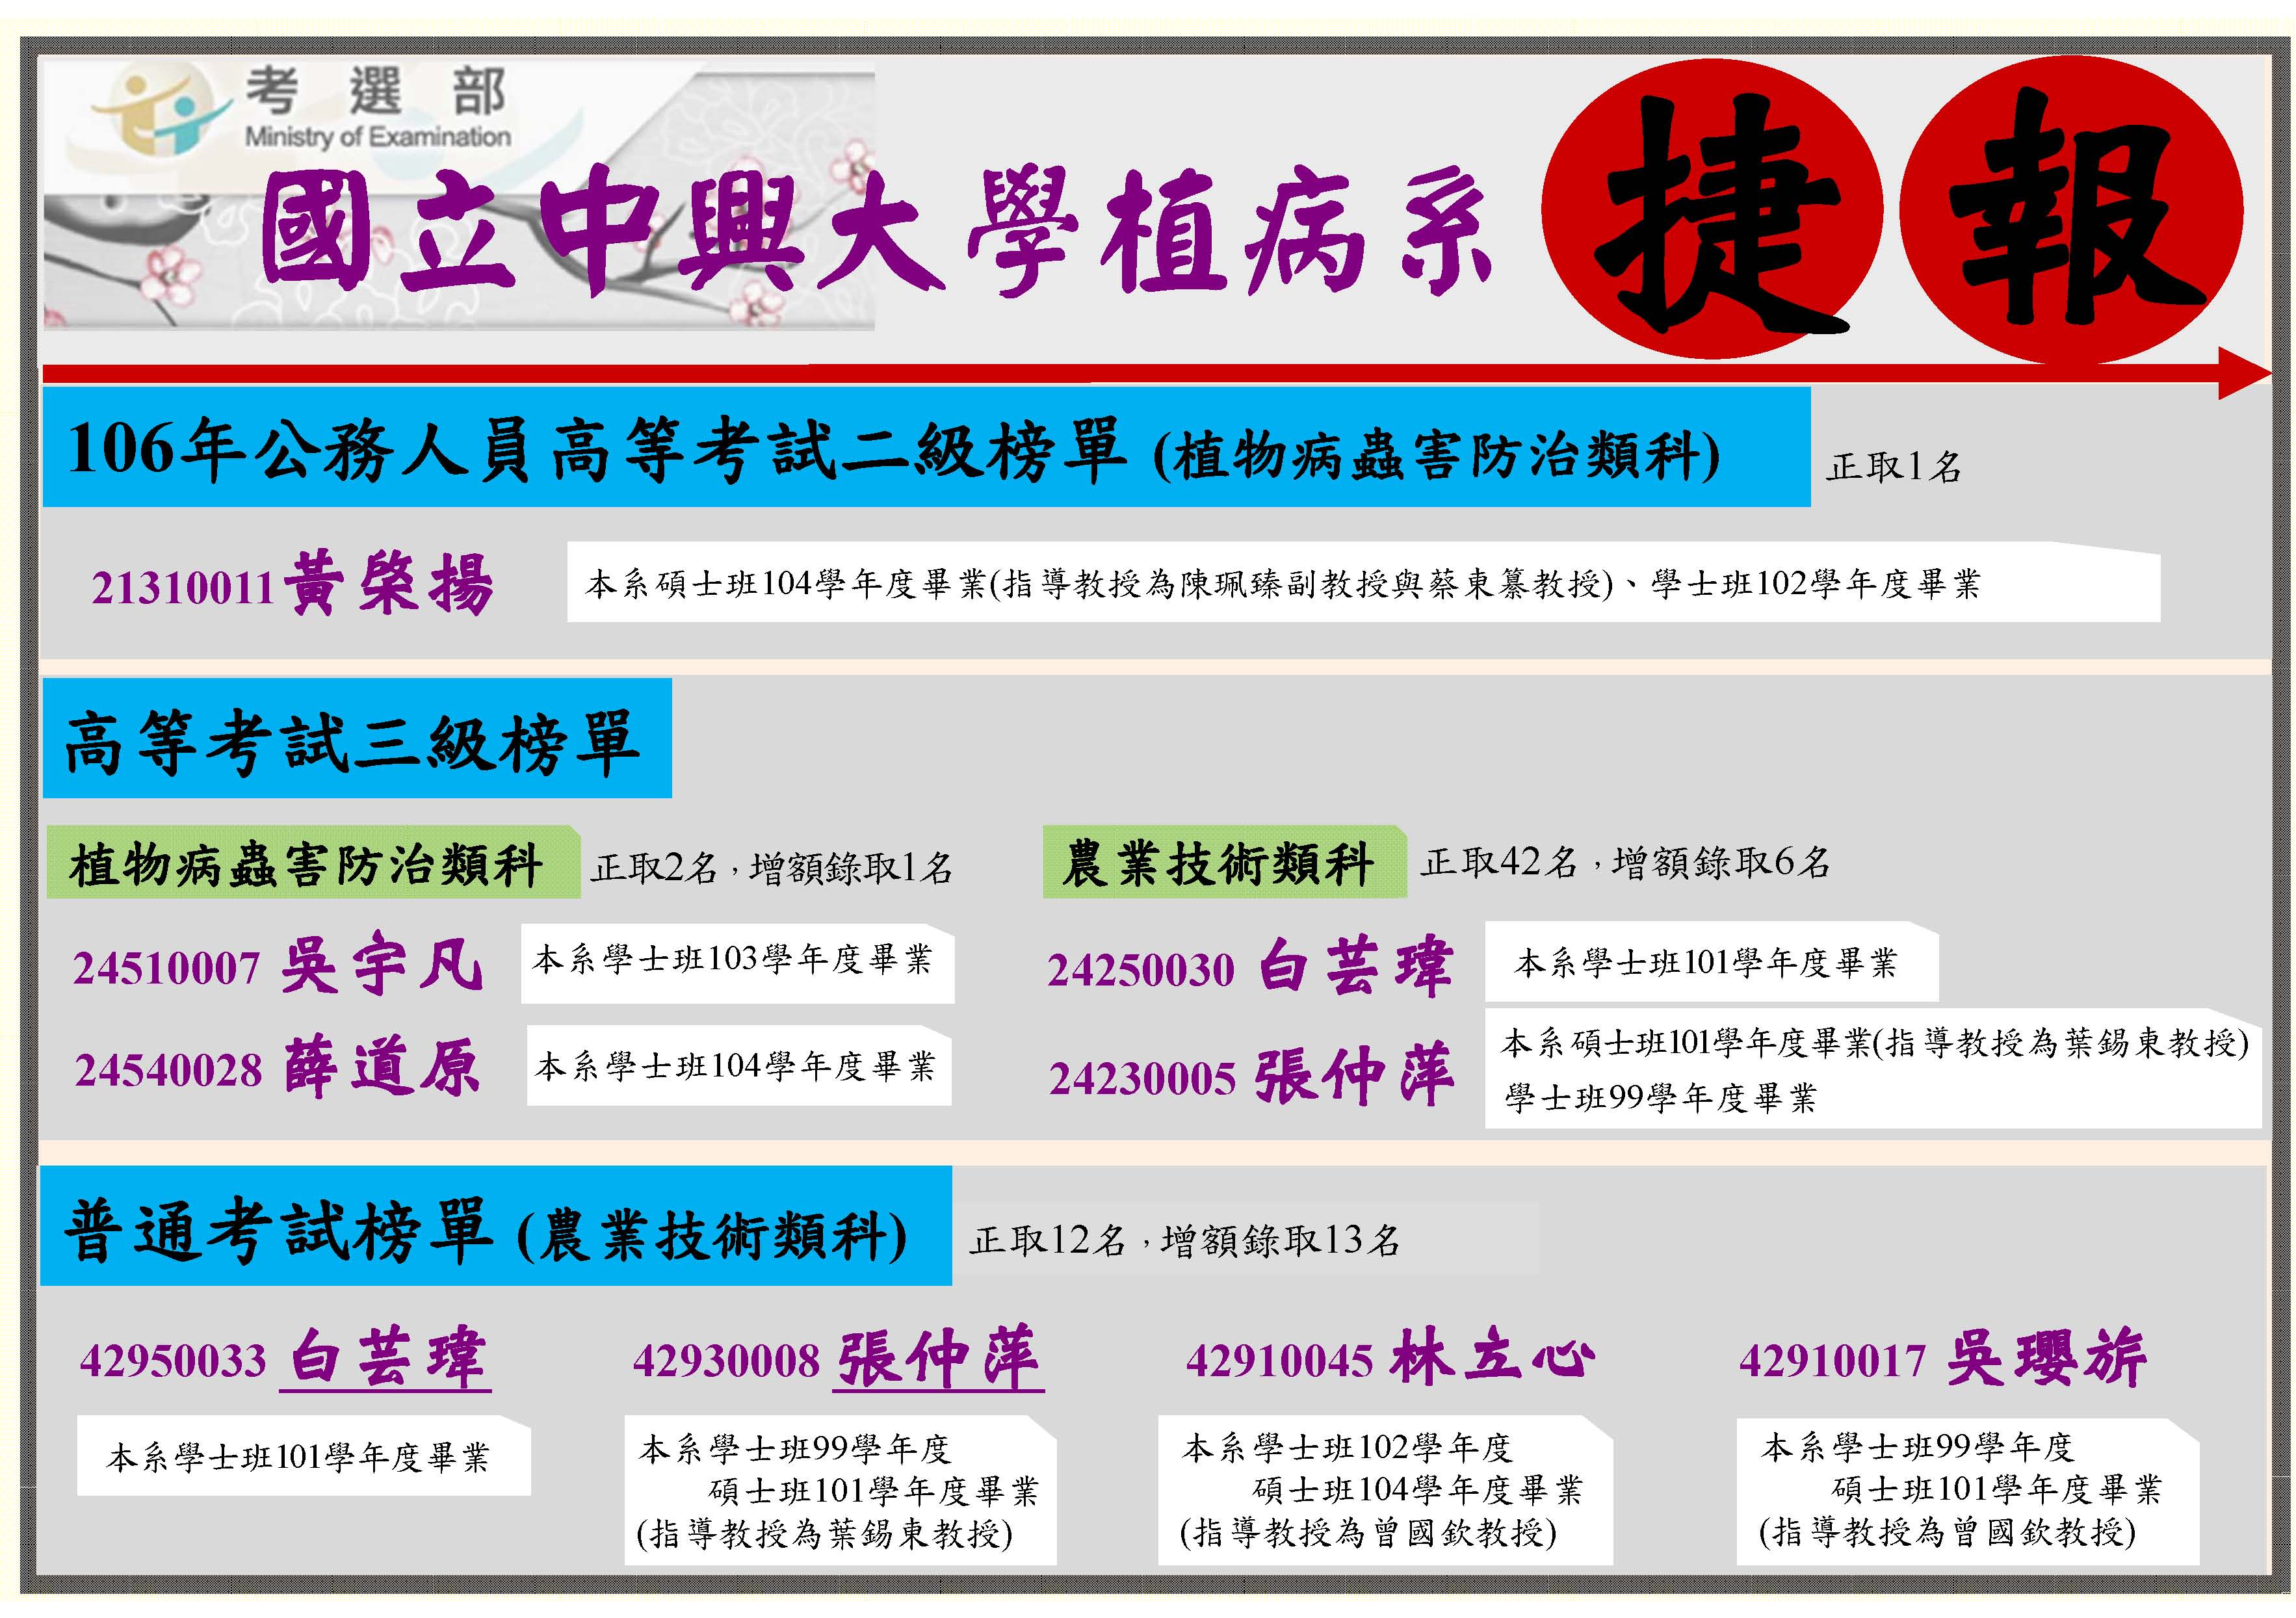The height and width of the screenshot is (1618, 2296).
Task: Click the green 植物病蟲害防治類科 label
Action: [313, 862]
